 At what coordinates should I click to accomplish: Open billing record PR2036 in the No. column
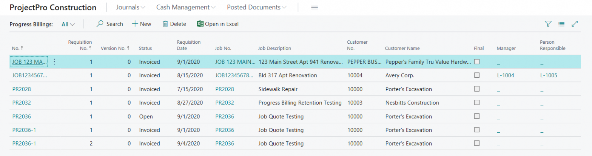(22, 116)
